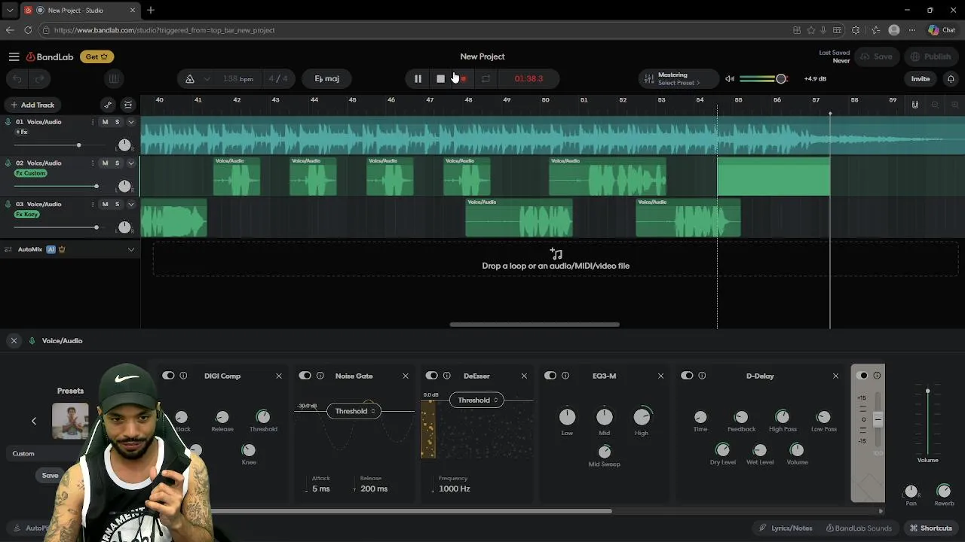Click the Invite button

coord(921,78)
